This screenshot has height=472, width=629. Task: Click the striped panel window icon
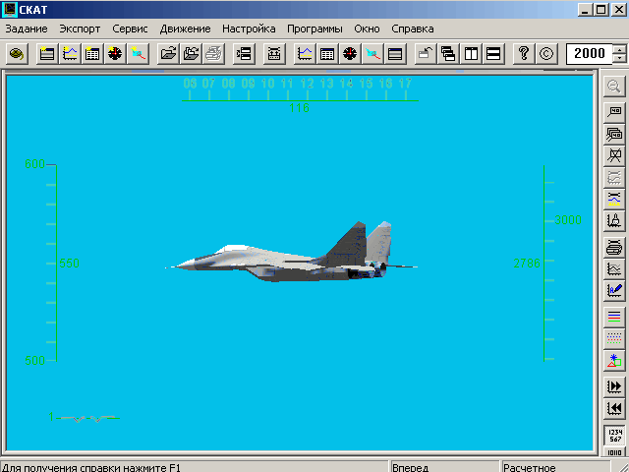click(395, 53)
